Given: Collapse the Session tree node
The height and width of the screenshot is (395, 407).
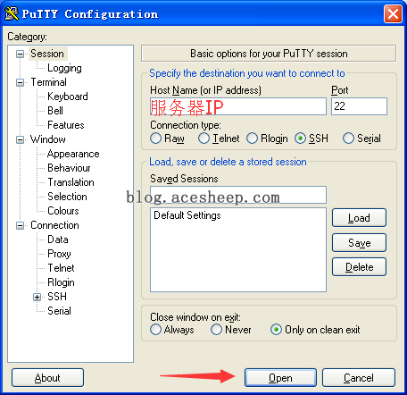Looking at the screenshot, I should (20, 54).
